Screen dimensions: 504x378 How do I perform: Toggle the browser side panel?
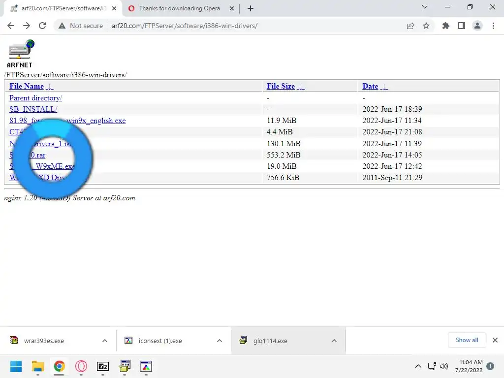click(x=462, y=26)
